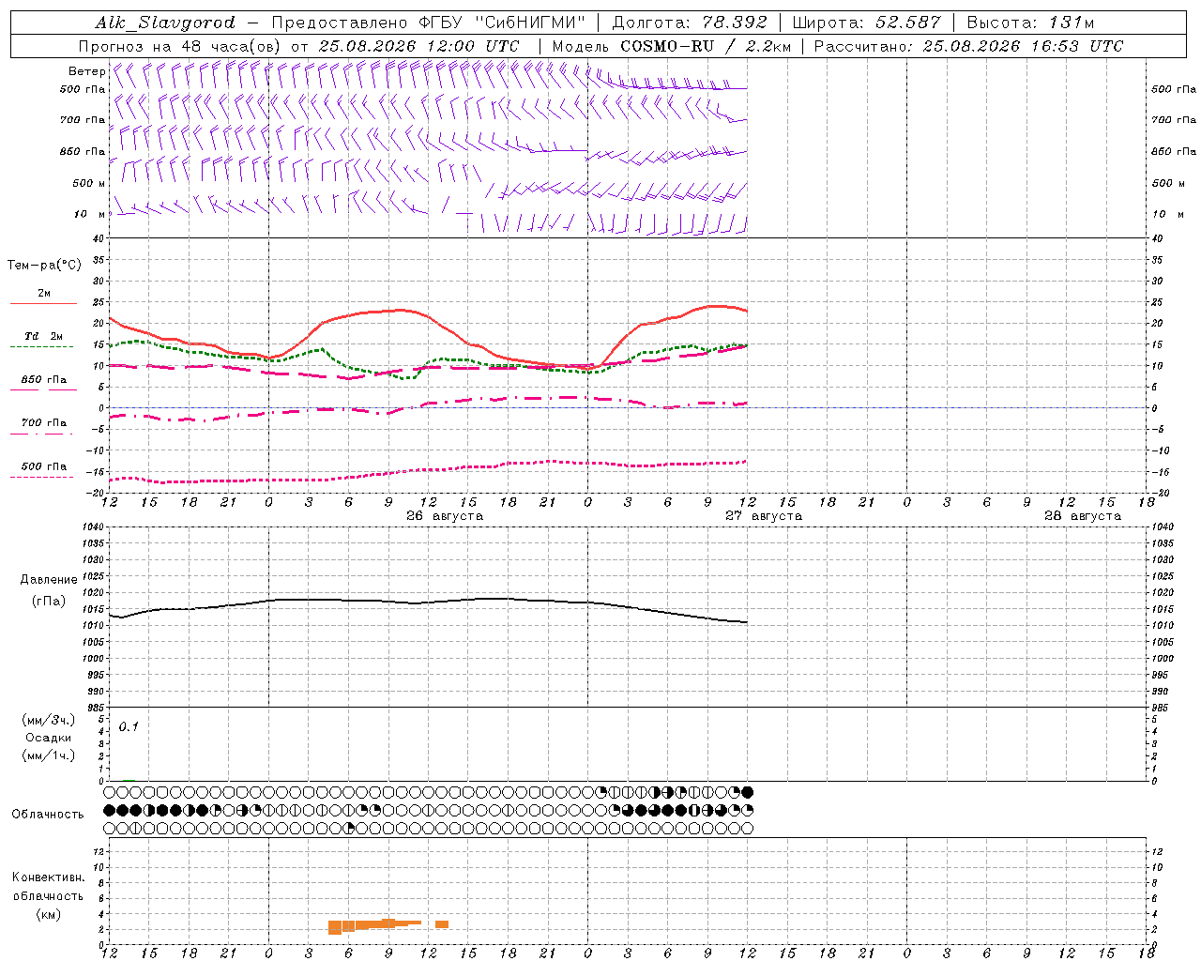Screen dimensions: 1201x961
Task: Select the Давление (гПа) panel label
Action: (x=49, y=590)
